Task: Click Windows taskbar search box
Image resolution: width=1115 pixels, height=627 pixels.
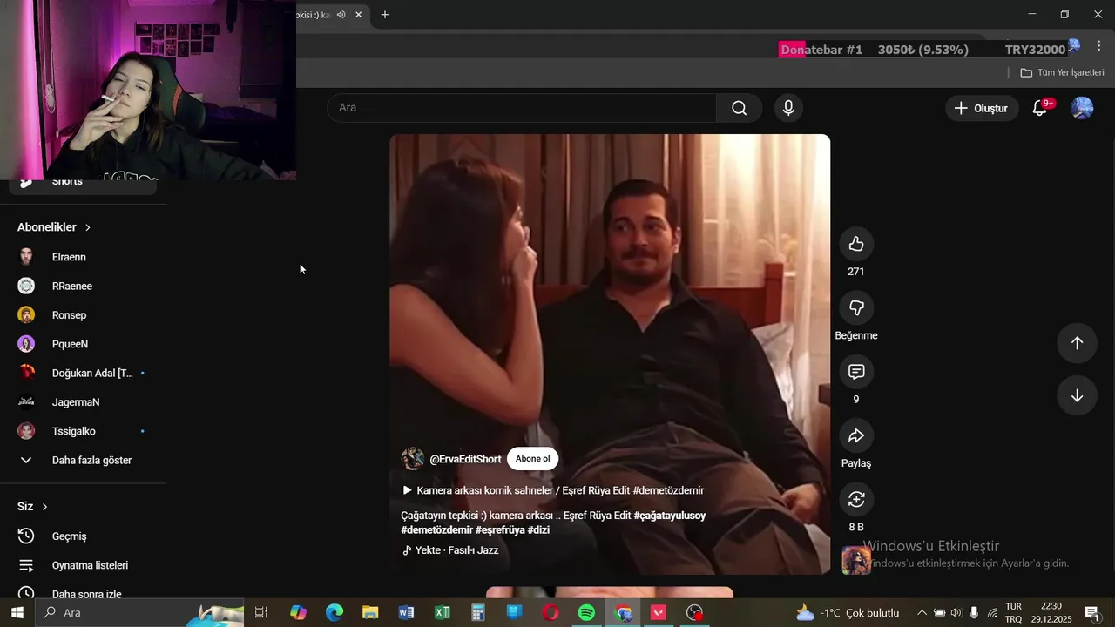Action: (x=139, y=613)
